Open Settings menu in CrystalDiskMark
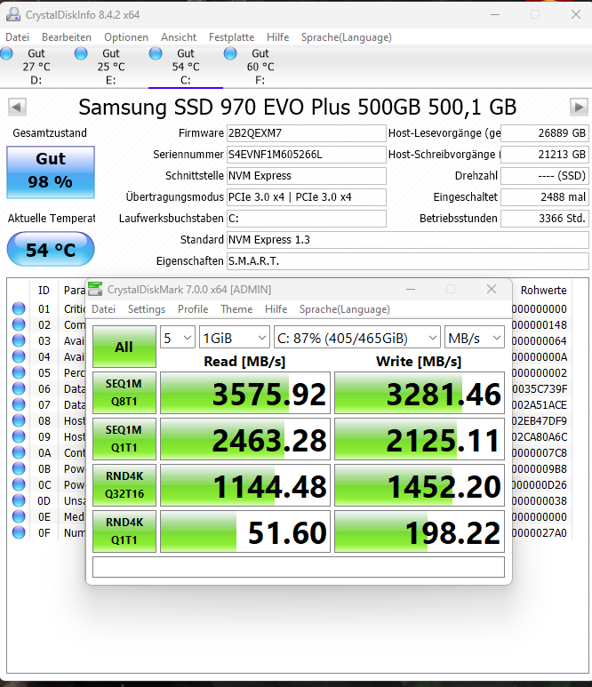The image size is (592, 687). [147, 309]
